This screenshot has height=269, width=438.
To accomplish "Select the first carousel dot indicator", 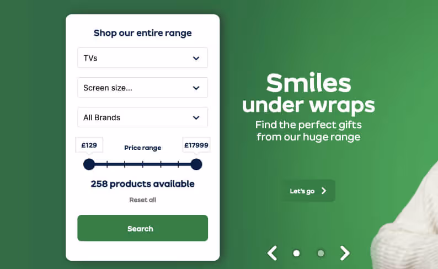I will 296,253.
